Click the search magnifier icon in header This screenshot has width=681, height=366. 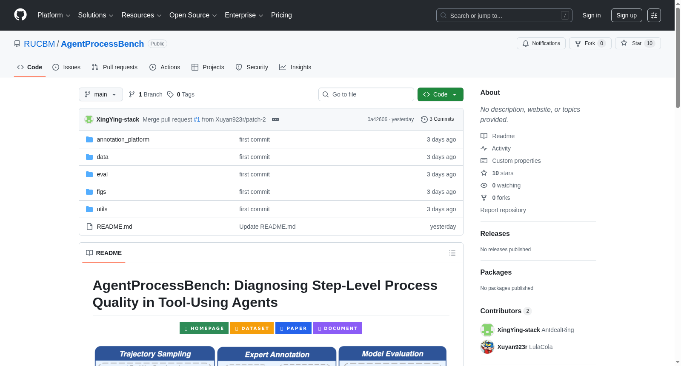(x=444, y=15)
